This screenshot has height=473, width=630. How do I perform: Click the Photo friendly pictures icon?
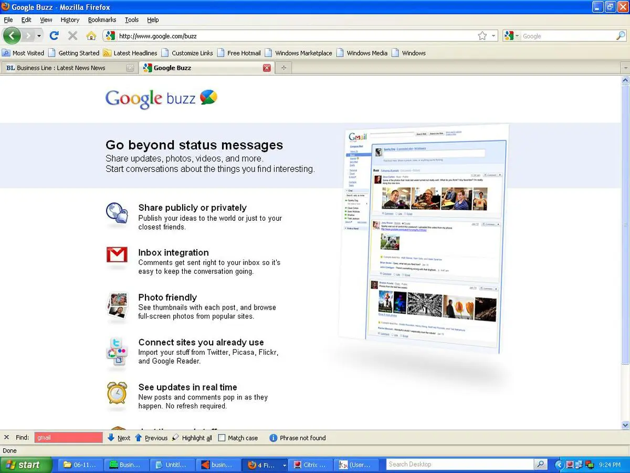[117, 305]
